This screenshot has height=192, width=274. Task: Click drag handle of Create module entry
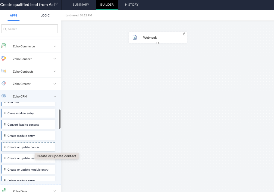pyautogui.click(x=5, y=136)
